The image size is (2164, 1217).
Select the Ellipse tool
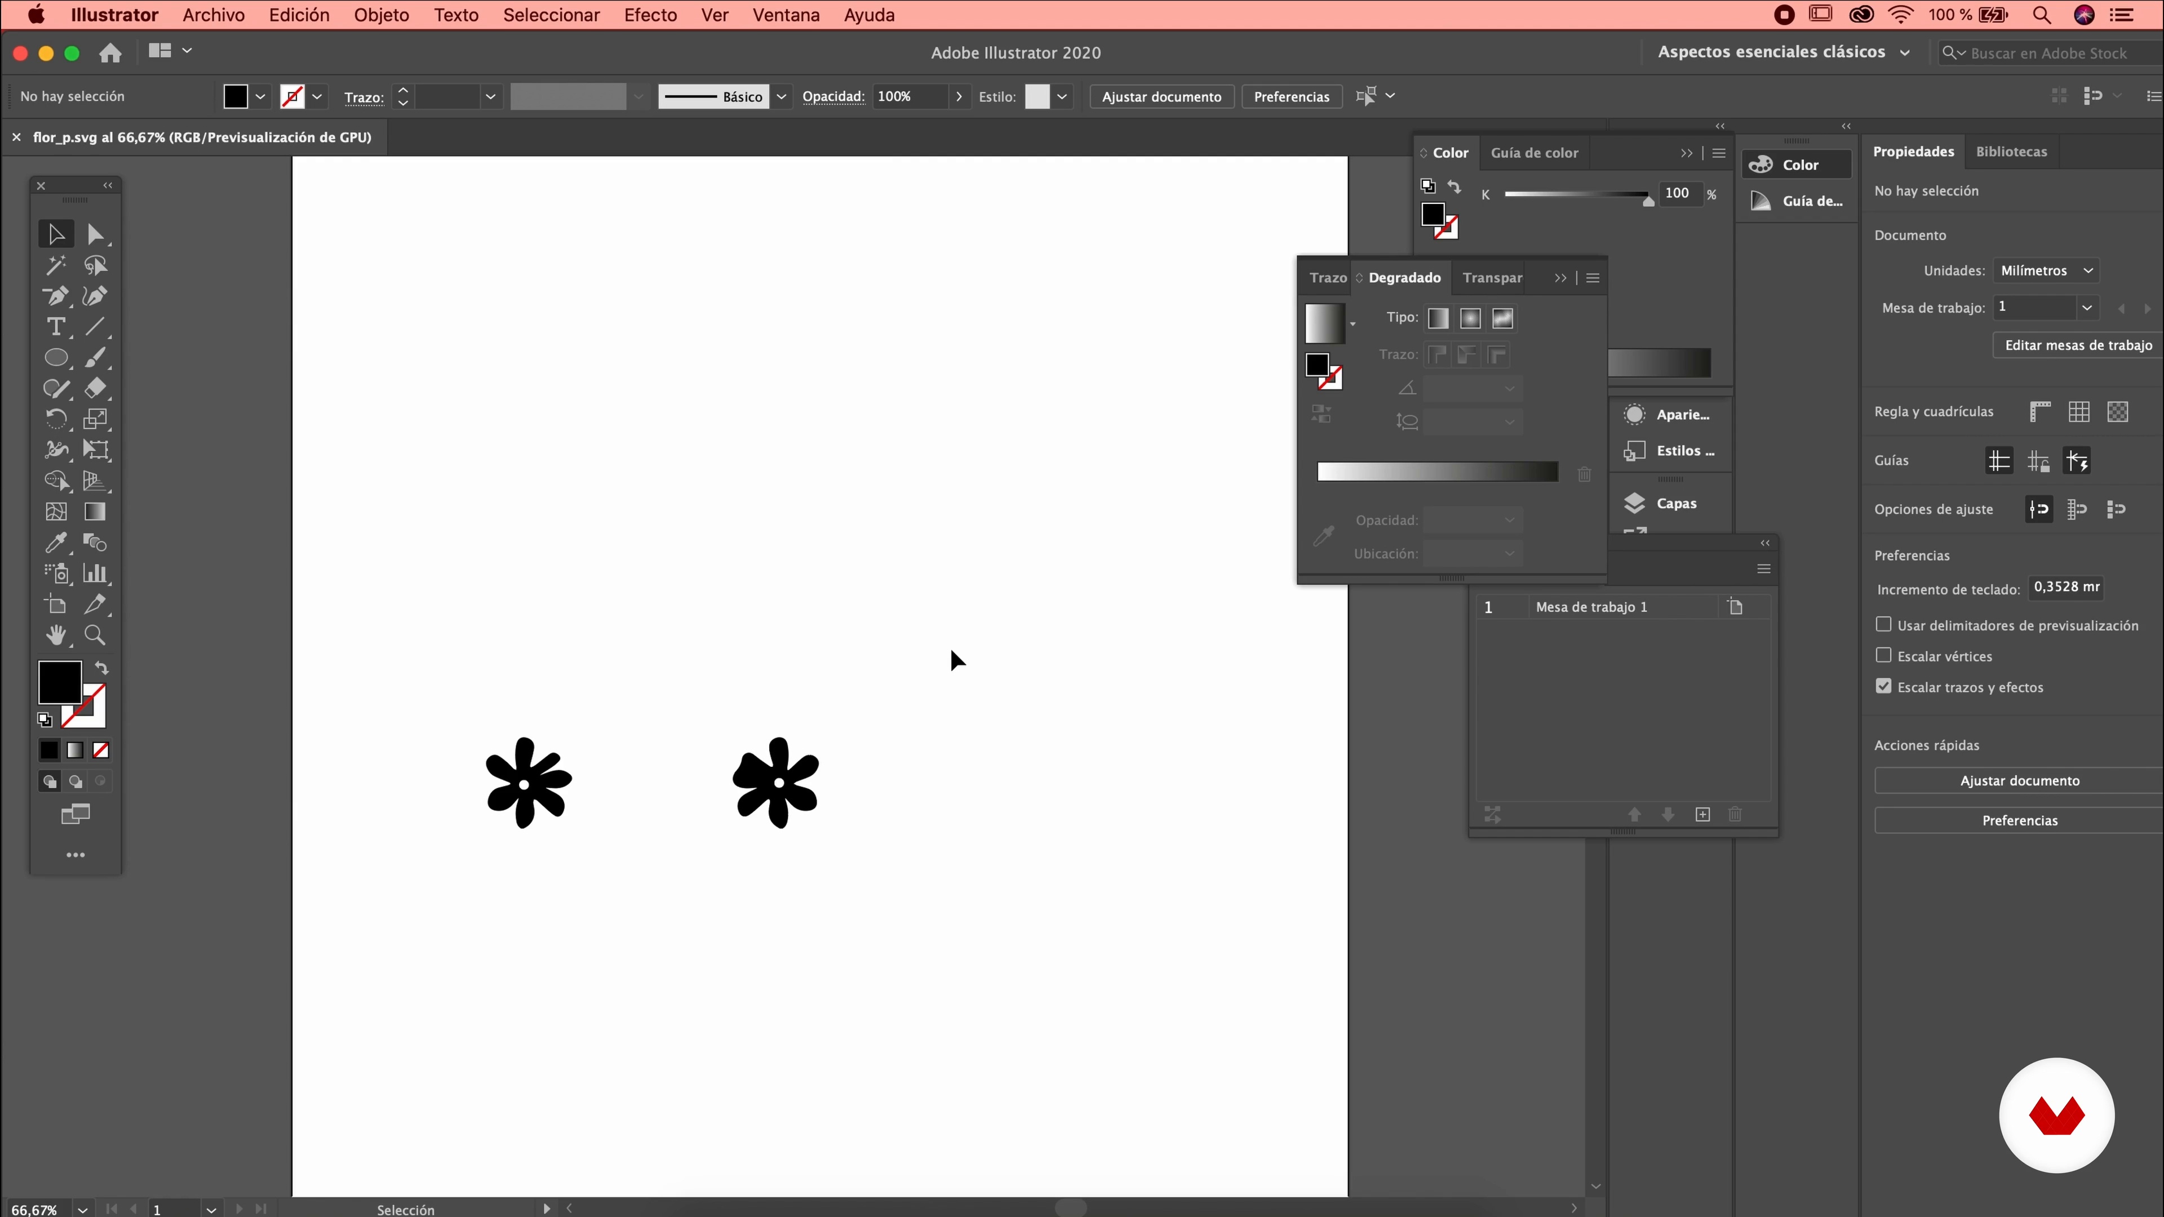tap(55, 358)
